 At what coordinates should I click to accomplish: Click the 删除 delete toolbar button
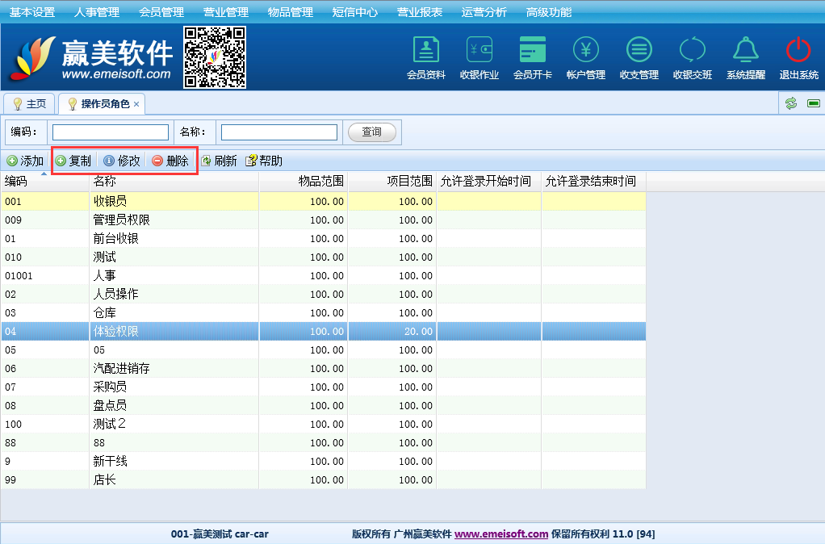click(170, 161)
